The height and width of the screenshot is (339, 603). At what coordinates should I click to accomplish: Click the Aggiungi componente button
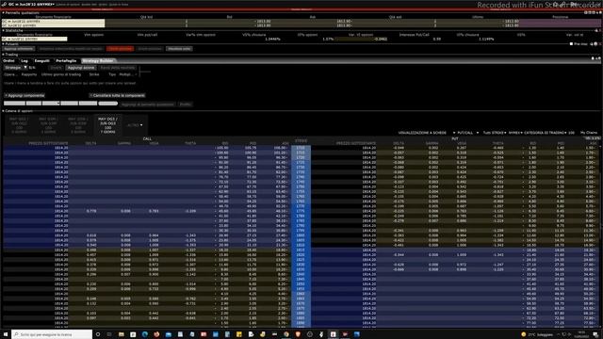[x=25, y=95]
